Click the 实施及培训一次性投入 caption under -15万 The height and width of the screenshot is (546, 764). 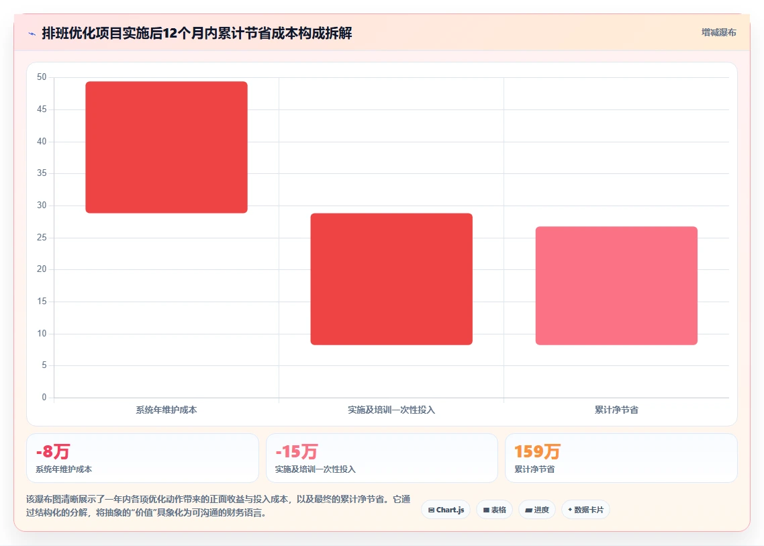[x=316, y=469]
